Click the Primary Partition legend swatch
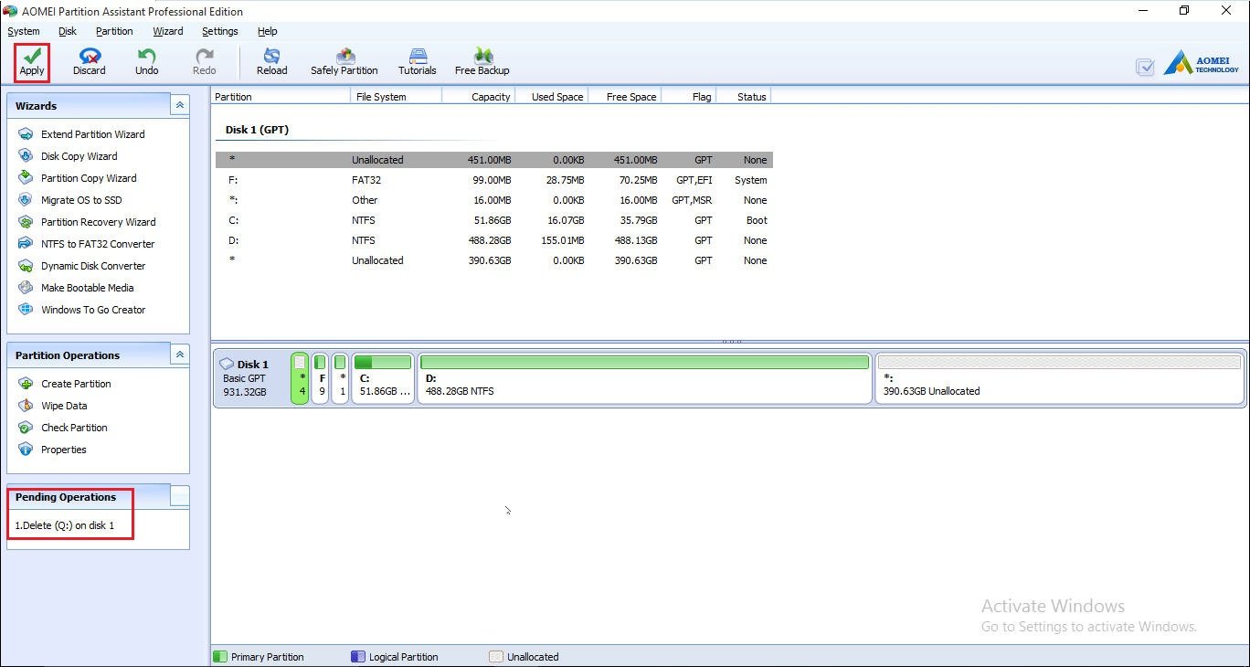The height and width of the screenshot is (667, 1250). [219, 656]
